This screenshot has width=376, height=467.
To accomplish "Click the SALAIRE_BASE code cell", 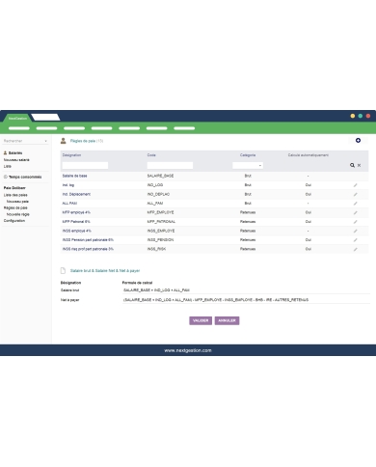I will tap(160, 176).
